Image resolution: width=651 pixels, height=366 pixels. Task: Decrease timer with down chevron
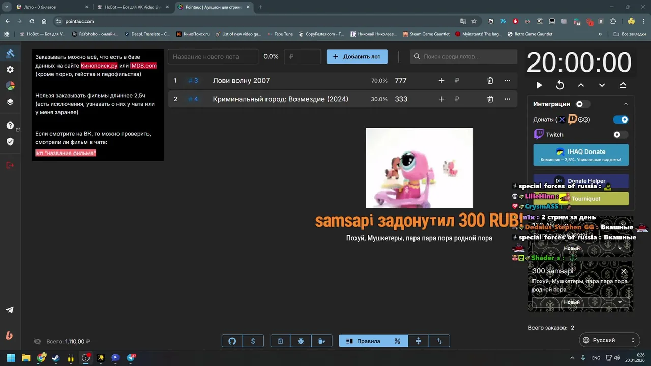602,85
